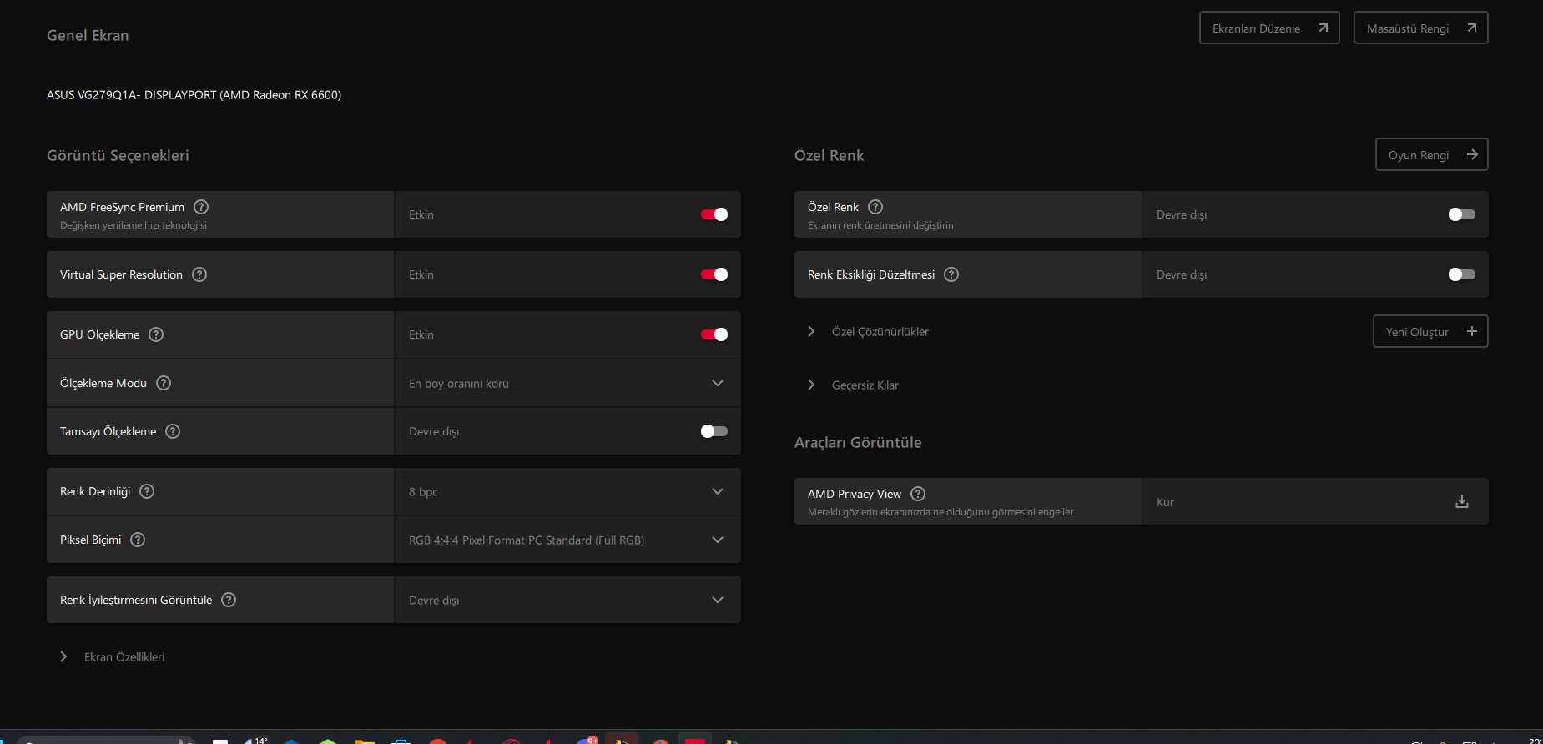
Task: Click help icon beside Renk Eksikliği Düzeltmesi
Action: 951,274
